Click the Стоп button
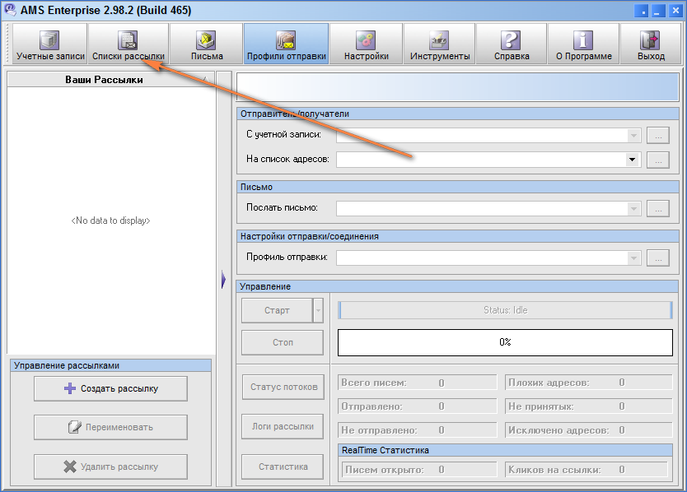 (283, 342)
